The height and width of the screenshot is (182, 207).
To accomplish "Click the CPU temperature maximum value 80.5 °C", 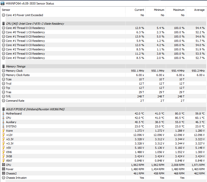I will [180, 118].
